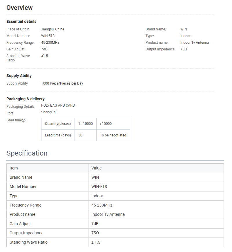Click the ShangHai port value
The width and height of the screenshot is (232, 252).
pyautogui.click(x=49, y=112)
